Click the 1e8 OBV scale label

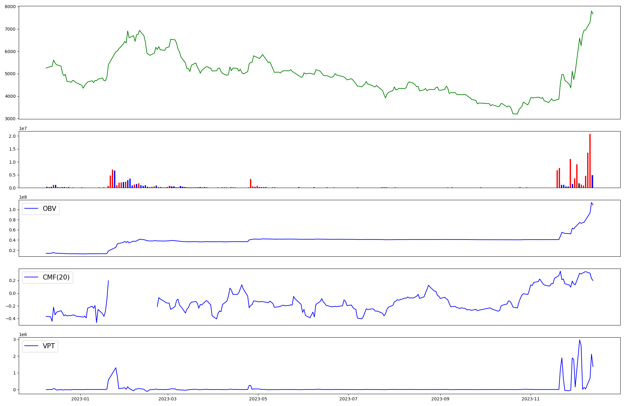[x=23, y=197]
